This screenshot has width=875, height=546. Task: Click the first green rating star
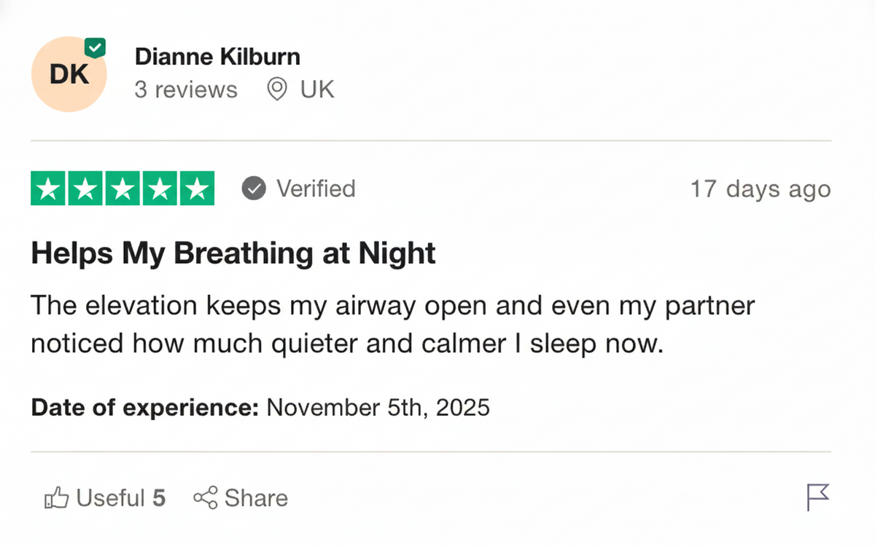pyautogui.click(x=49, y=189)
